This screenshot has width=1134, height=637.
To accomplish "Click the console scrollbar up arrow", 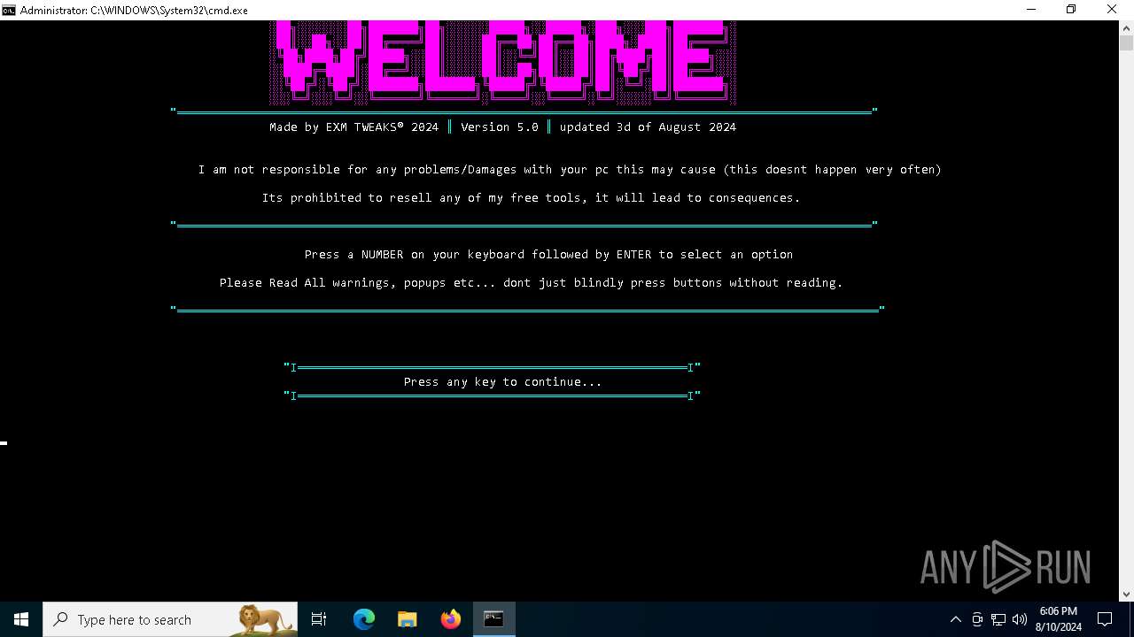I will click(x=1126, y=27).
